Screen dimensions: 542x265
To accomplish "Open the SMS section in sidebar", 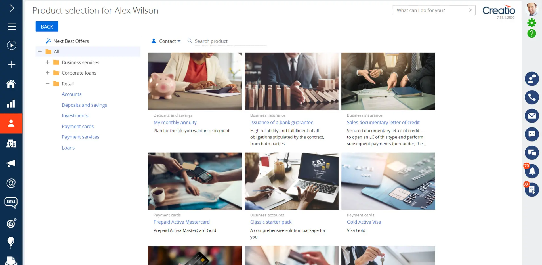I will pyautogui.click(x=11, y=203).
